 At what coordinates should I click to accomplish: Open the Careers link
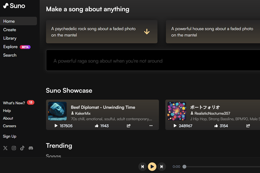pyautogui.click(x=10, y=126)
